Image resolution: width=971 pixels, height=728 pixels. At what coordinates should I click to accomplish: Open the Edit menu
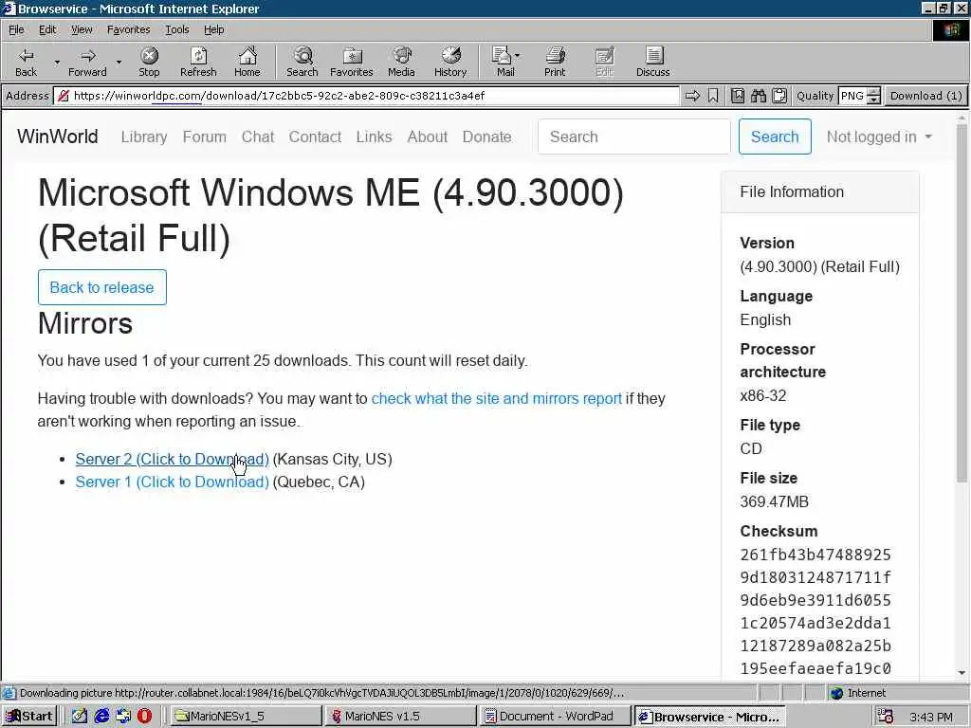tap(47, 29)
